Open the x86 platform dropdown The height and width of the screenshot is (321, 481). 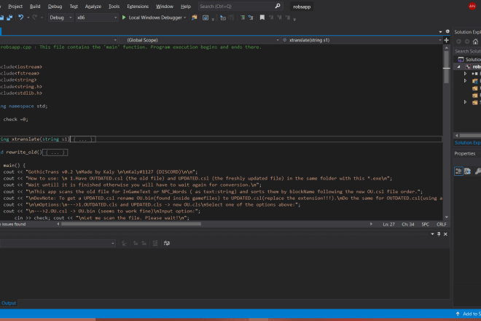click(x=97, y=18)
